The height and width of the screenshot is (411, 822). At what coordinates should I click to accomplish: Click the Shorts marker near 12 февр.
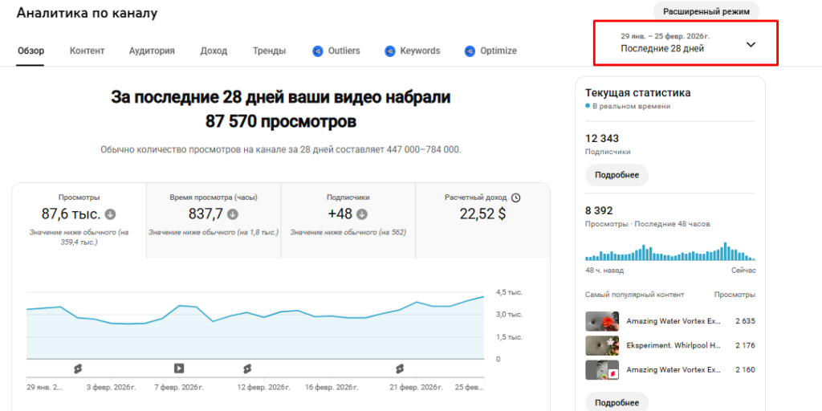(x=247, y=368)
